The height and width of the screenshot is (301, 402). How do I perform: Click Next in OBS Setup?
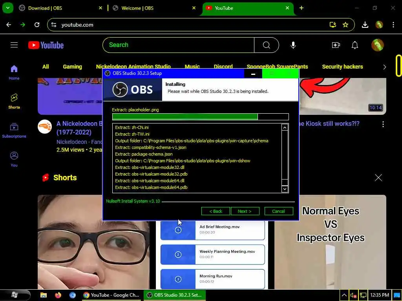pos(245,211)
